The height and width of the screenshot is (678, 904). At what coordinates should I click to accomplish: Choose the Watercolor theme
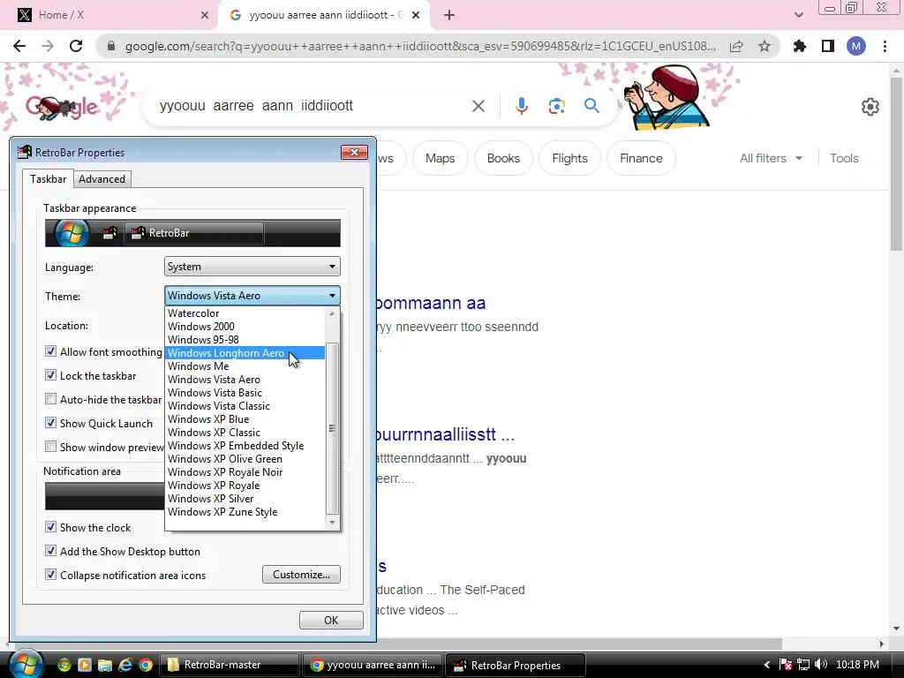[245, 313]
